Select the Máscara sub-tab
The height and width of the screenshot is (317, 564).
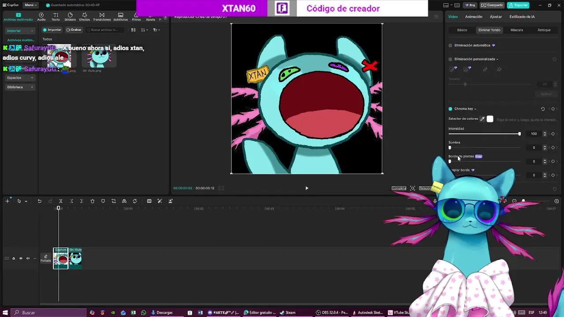(x=517, y=30)
